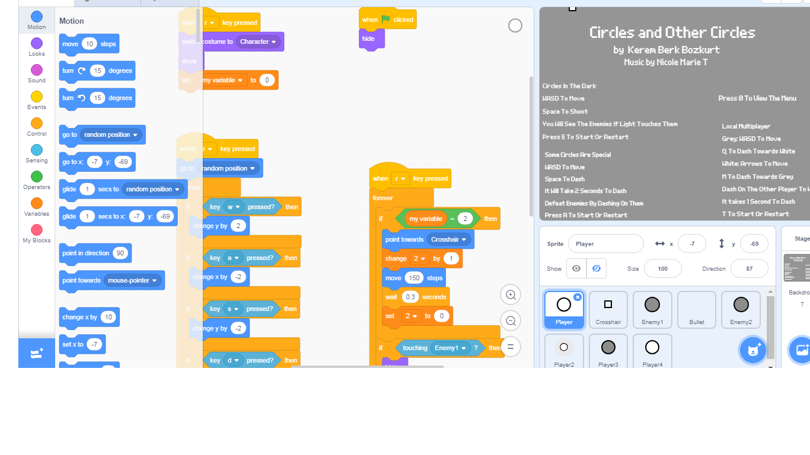Image resolution: width=810 pixels, height=455 pixels.
Task: Select the Sensing category circle
Action: pyautogui.click(x=37, y=150)
